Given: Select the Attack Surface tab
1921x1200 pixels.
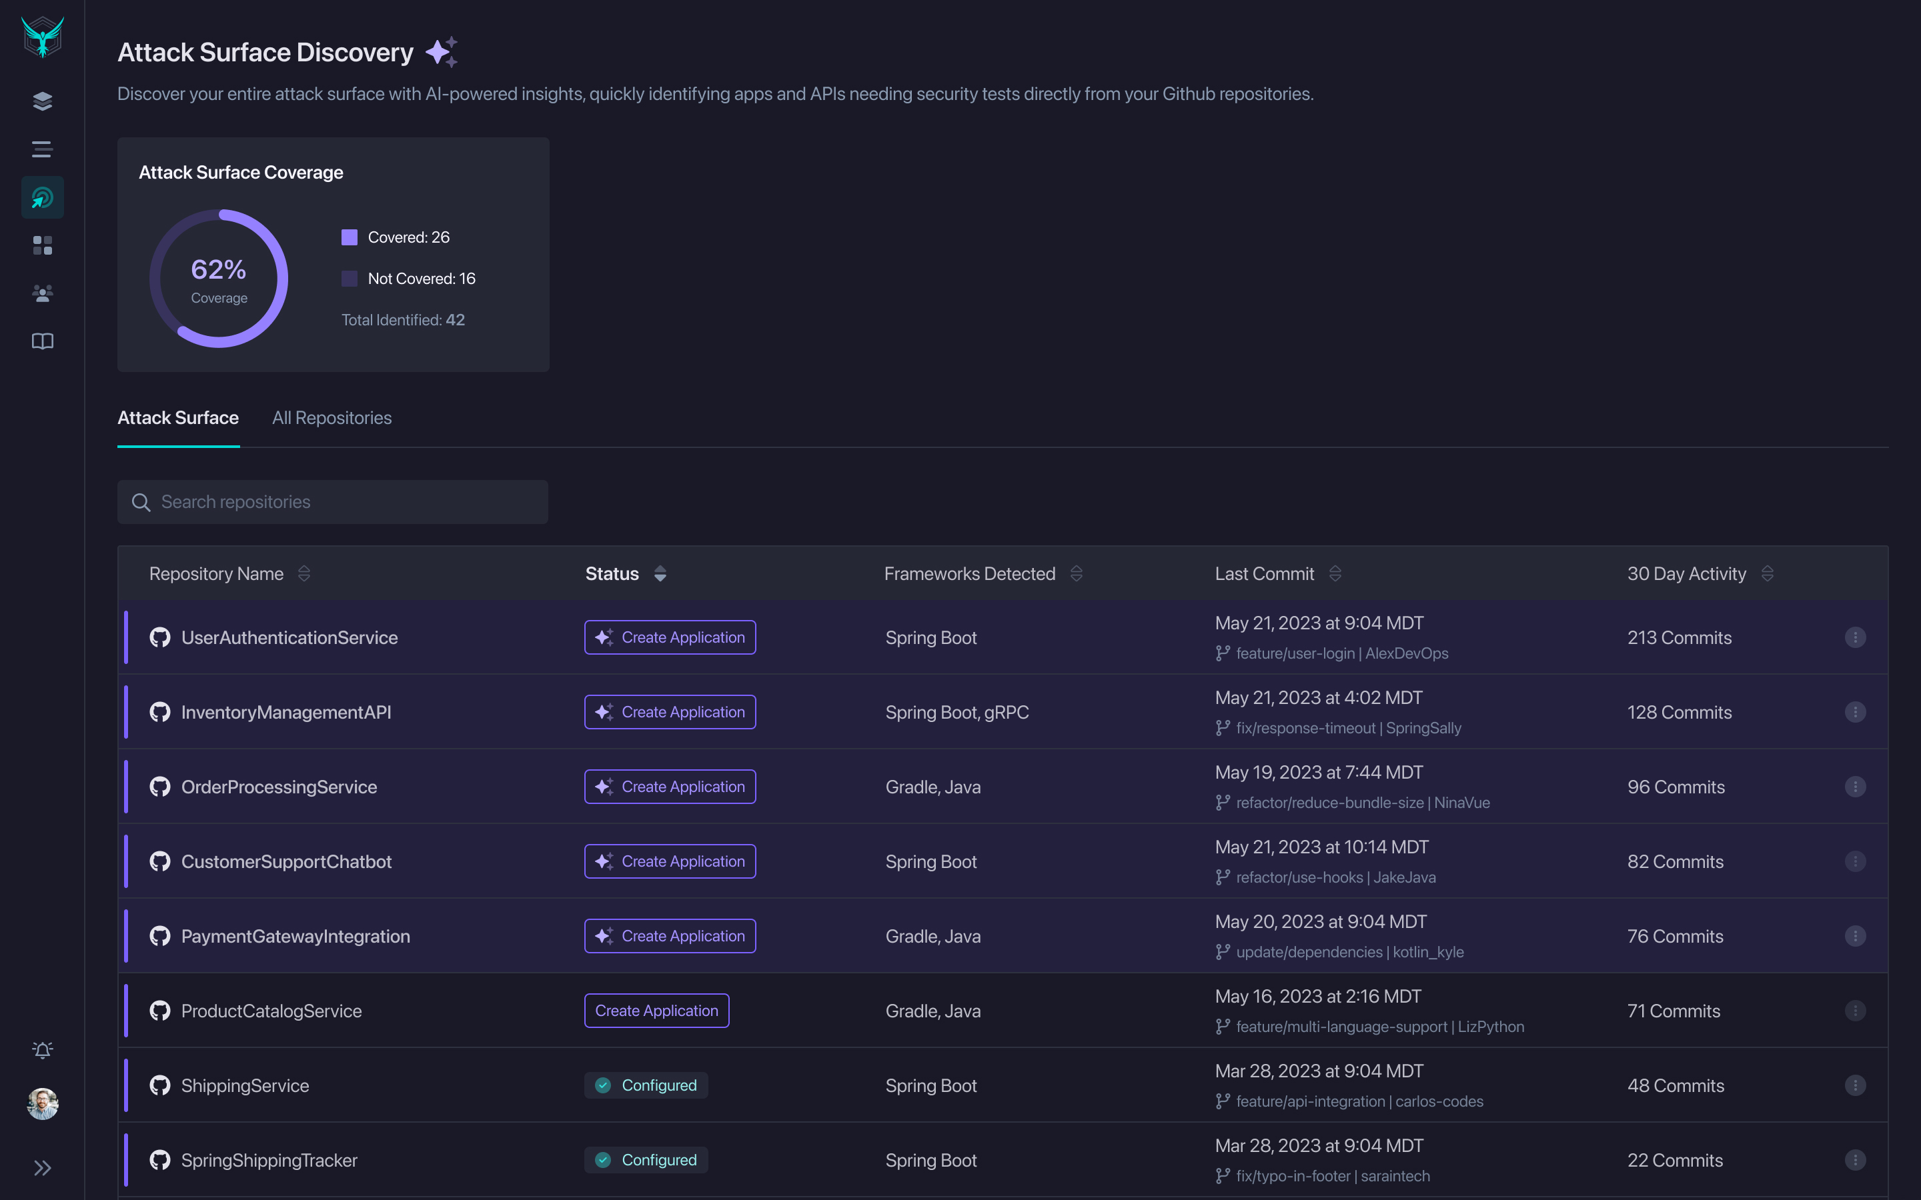Looking at the screenshot, I should [x=178, y=417].
